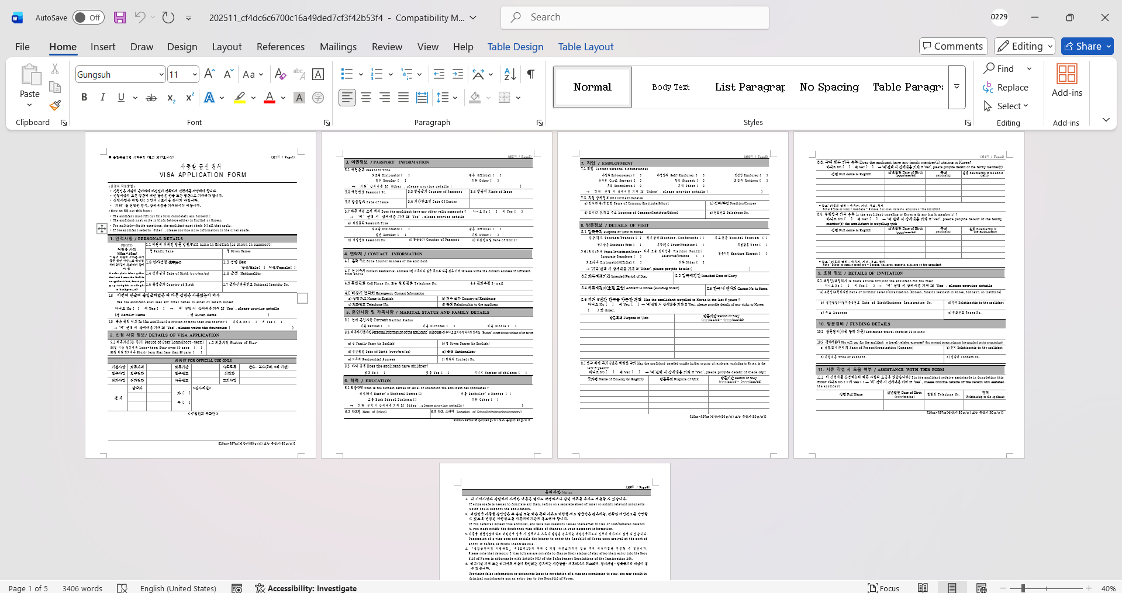Click the Clear All Formatting icon
This screenshot has width=1122, height=593.
[280, 74]
